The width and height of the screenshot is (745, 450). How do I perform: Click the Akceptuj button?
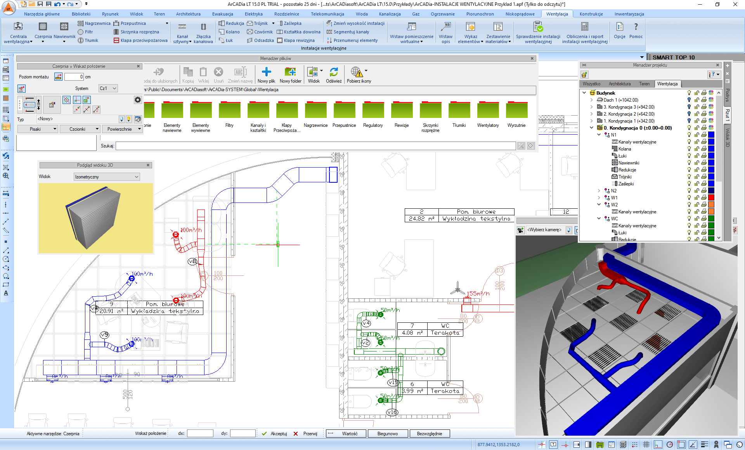275,434
